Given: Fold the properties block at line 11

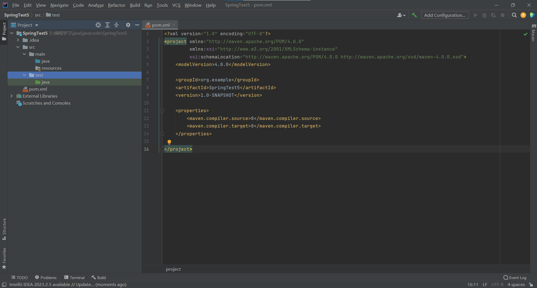Looking at the screenshot, I should point(162,111).
